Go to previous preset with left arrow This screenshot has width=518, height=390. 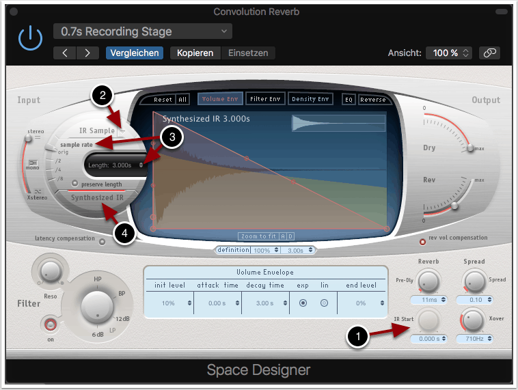click(x=66, y=53)
